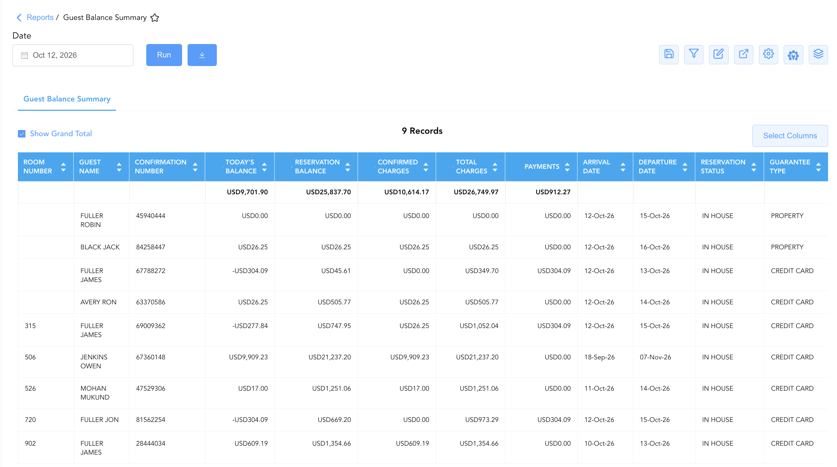Click the edit pencil icon

coord(719,54)
